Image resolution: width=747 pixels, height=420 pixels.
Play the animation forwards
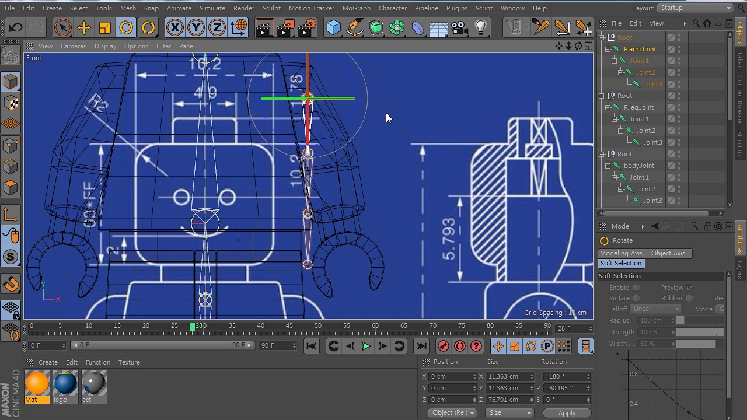click(x=366, y=346)
